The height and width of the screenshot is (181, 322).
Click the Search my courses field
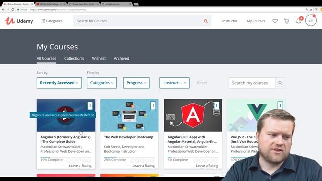pyautogui.click(x=252, y=83)
